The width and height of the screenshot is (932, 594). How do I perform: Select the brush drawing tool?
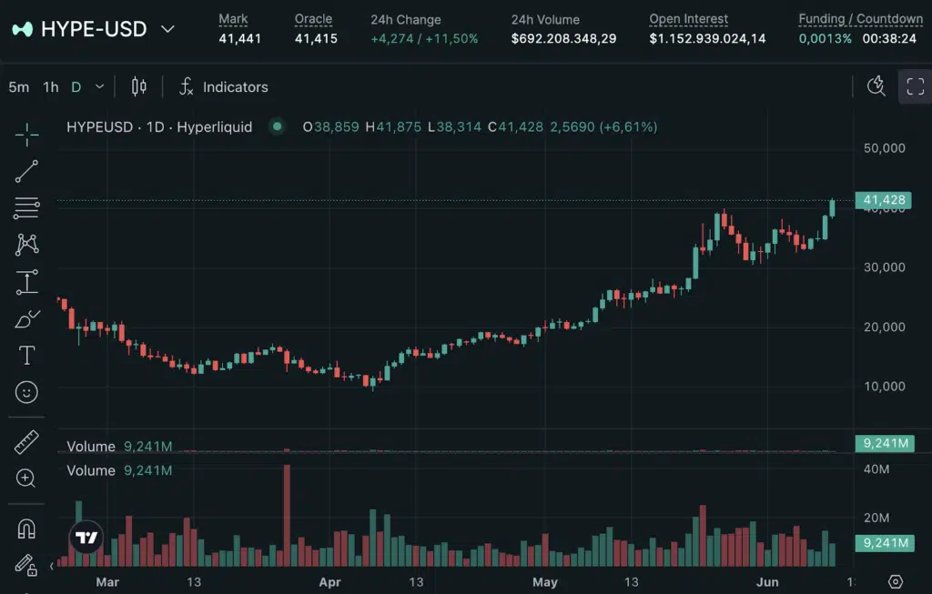click(x=26, y=319)
